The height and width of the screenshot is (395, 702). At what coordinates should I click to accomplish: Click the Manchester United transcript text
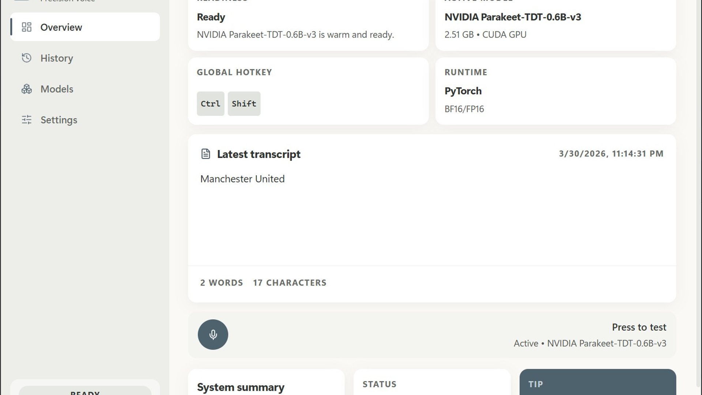[242, 179]
